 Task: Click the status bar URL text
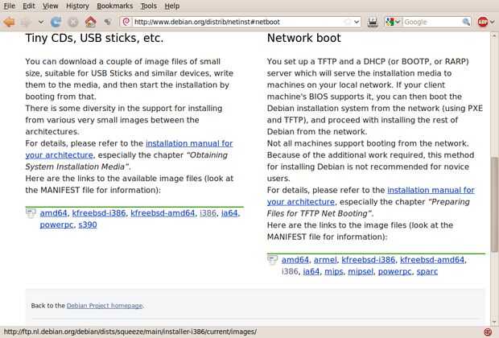[x=130, y=332]
